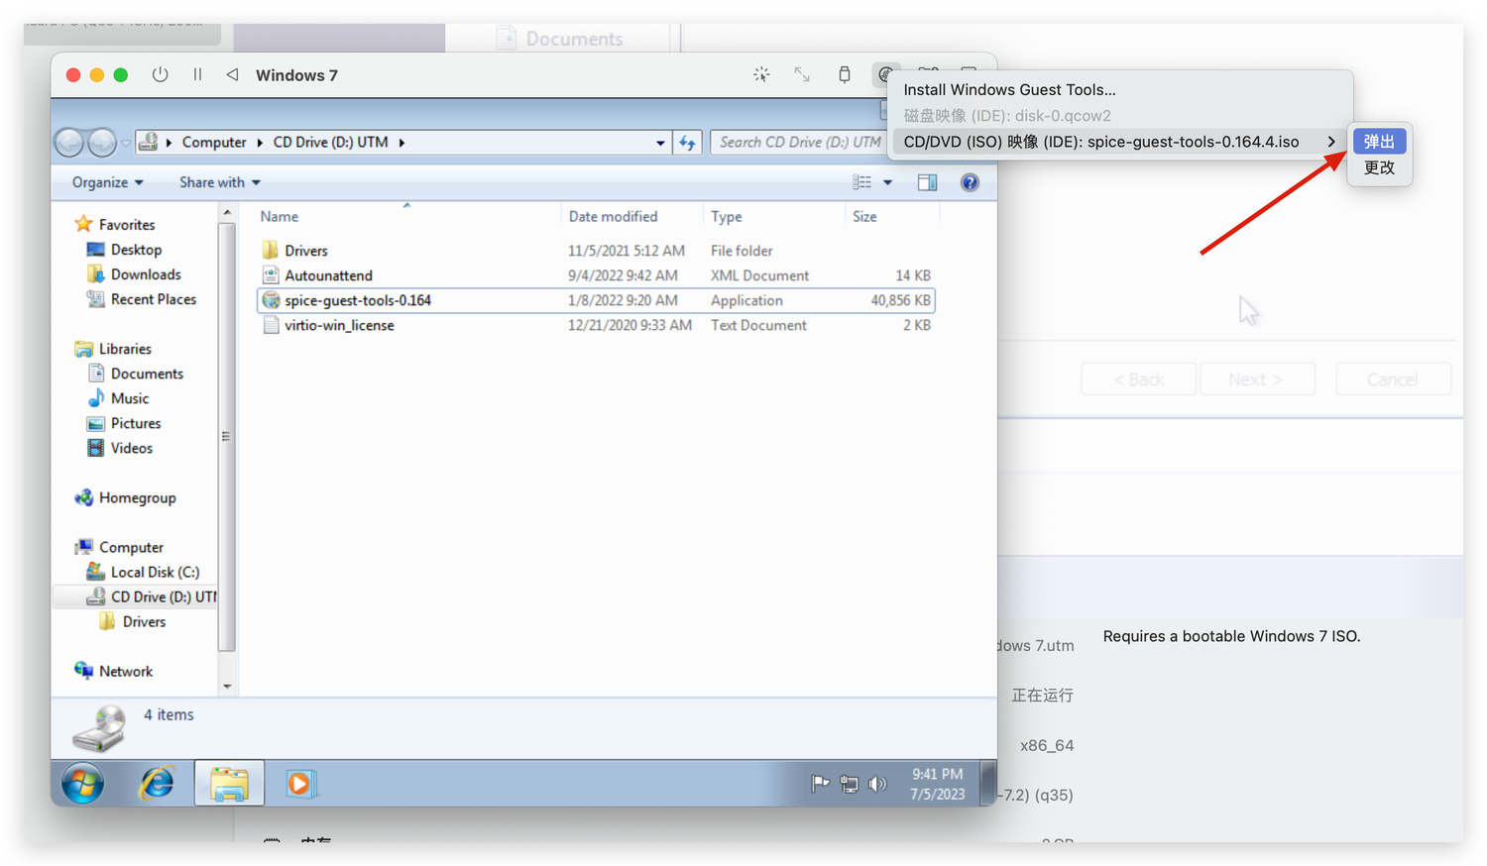Go forward in Windows Explorer
Screen dimensions: 1487x866
tap(102, 143)
